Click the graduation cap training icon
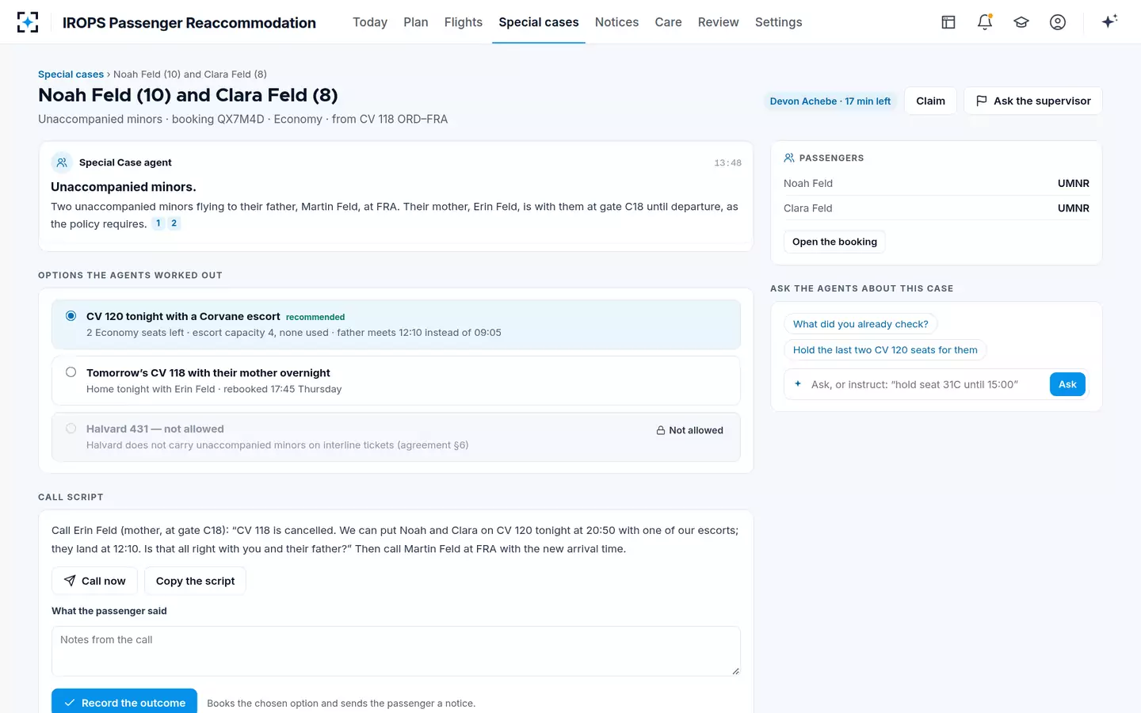The height and width of the screenshot is (713, 1141). point(1021,22)
